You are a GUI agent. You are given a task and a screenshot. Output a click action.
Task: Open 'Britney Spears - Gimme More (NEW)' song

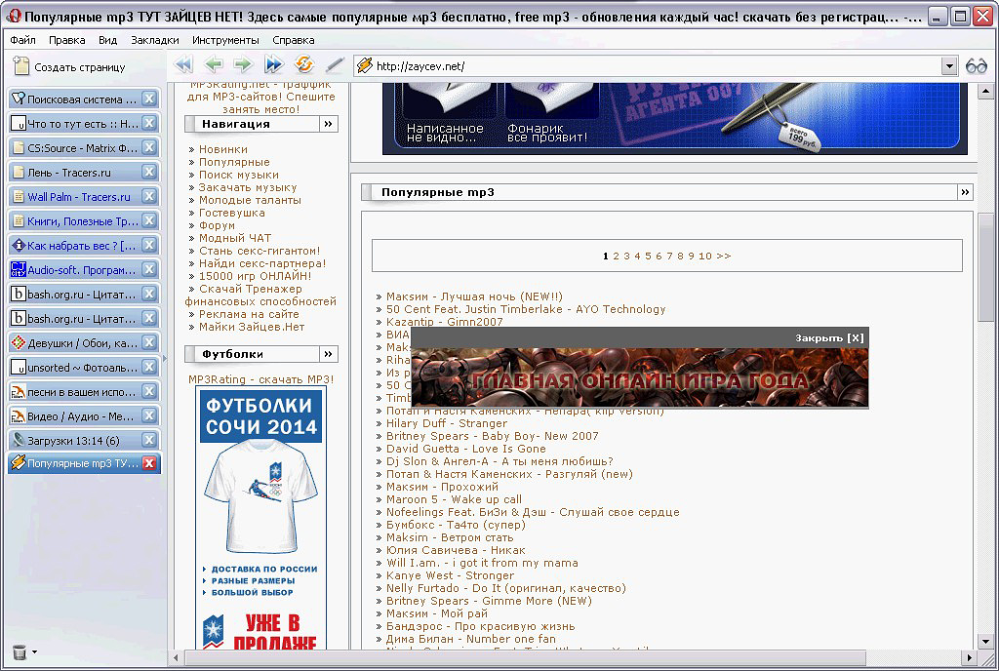click(x=489, y=601)
